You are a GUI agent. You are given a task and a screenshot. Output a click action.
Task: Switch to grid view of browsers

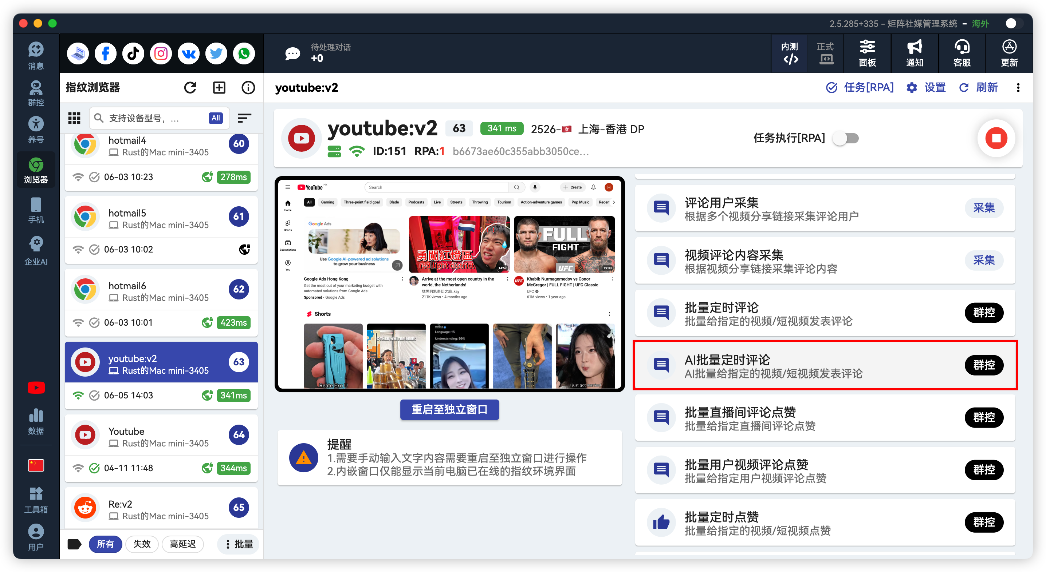pyautogui.click(x=74, y=118)
